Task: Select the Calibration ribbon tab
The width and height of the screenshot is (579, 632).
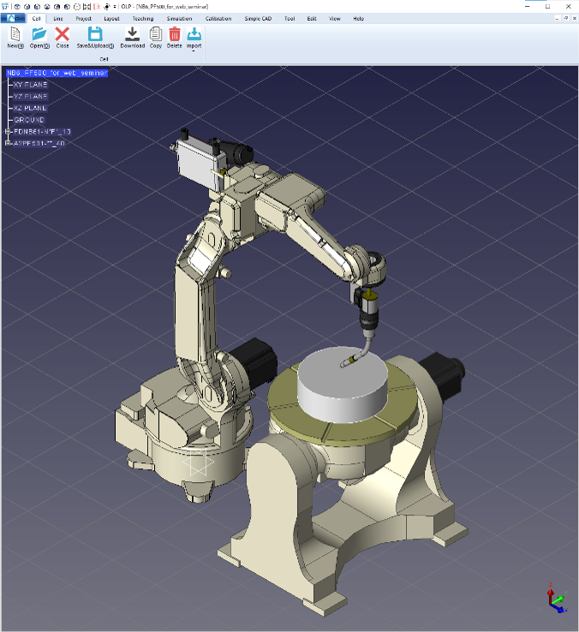Action: click(218, 18)
